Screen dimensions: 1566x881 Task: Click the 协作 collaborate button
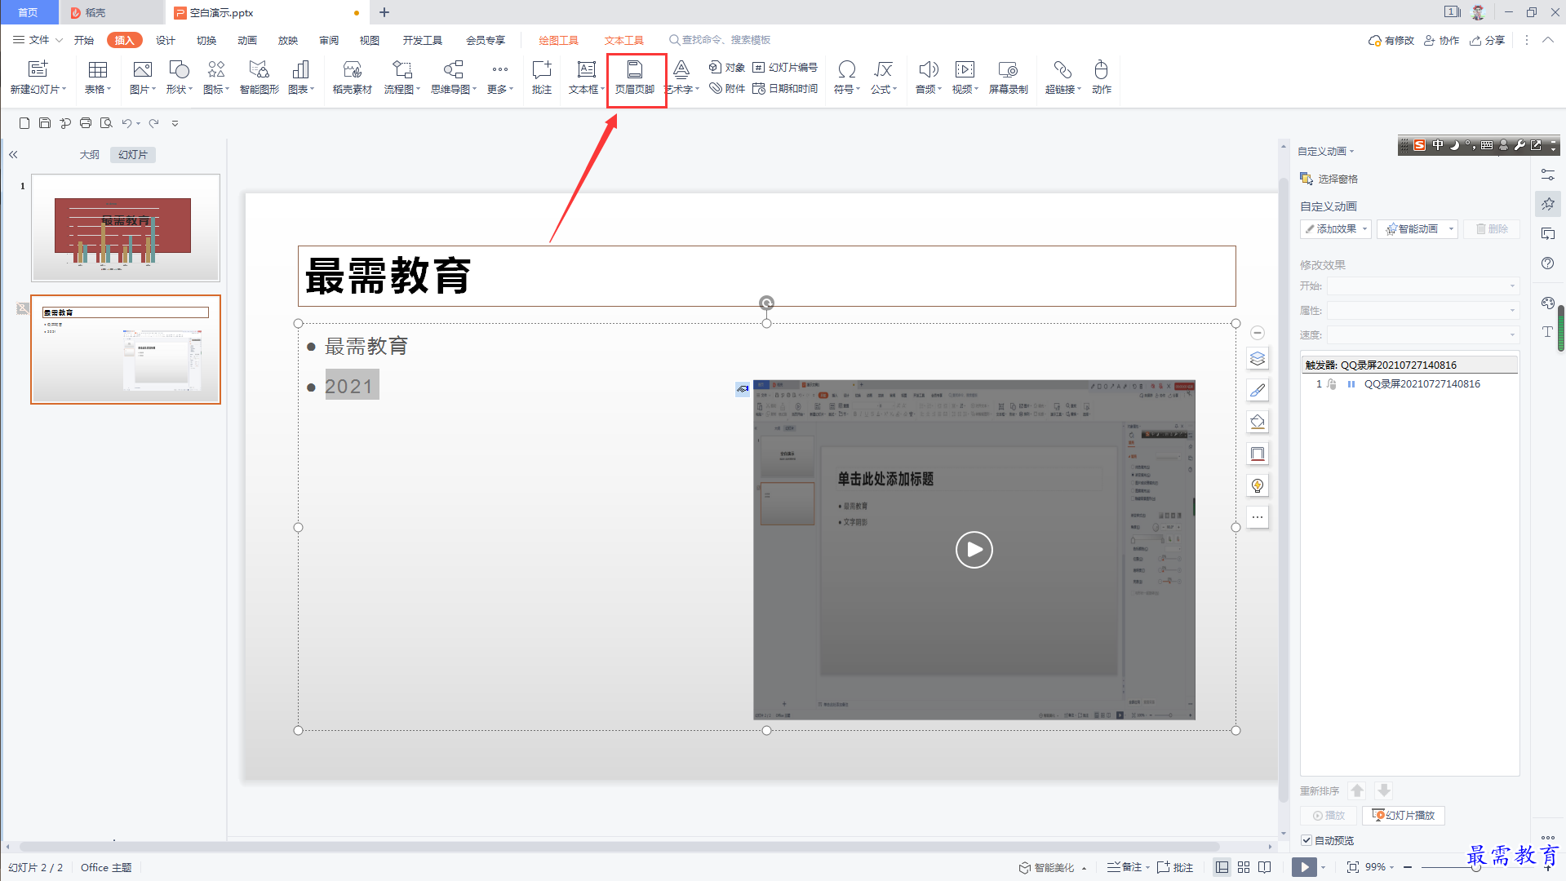point(1442,40)
